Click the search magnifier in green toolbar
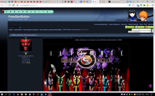 tap(39, 12)
